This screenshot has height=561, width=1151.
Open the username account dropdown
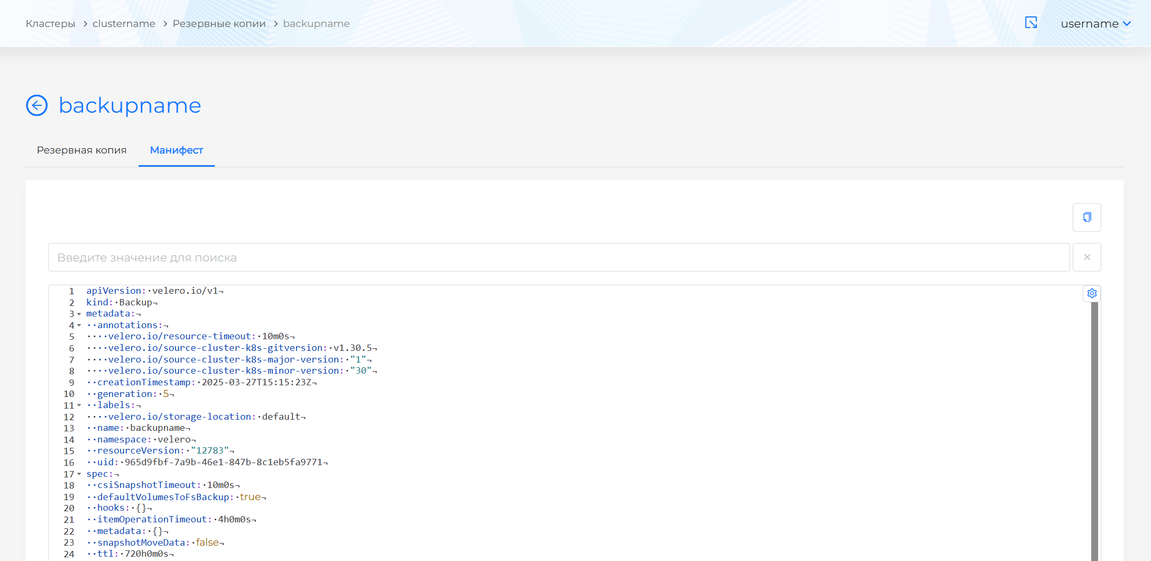pyautogui.click(x=1095, y=24)
